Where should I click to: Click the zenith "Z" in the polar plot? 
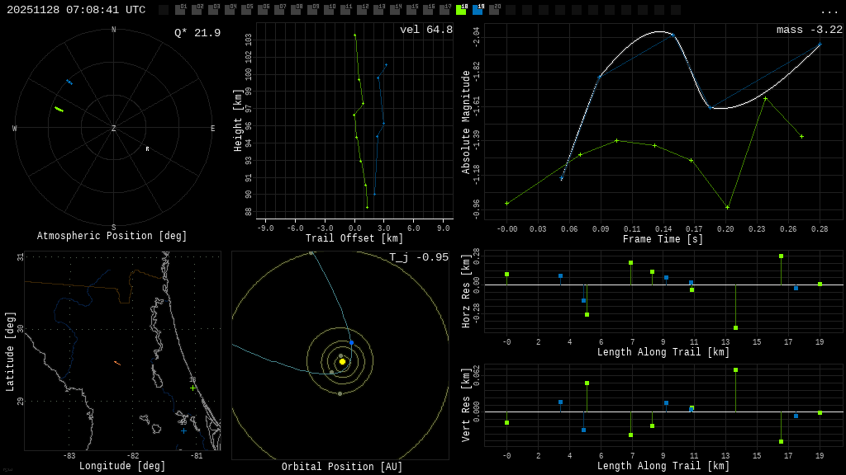pyautogui.click(x=112, y=128)
